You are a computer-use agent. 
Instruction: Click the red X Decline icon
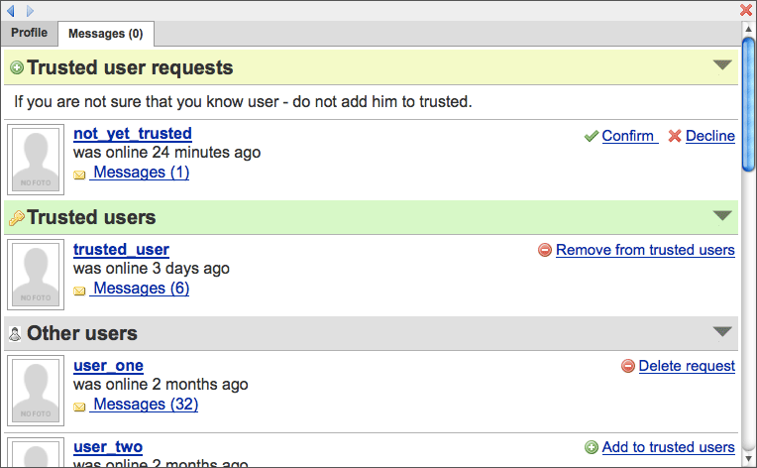(675, 136)
